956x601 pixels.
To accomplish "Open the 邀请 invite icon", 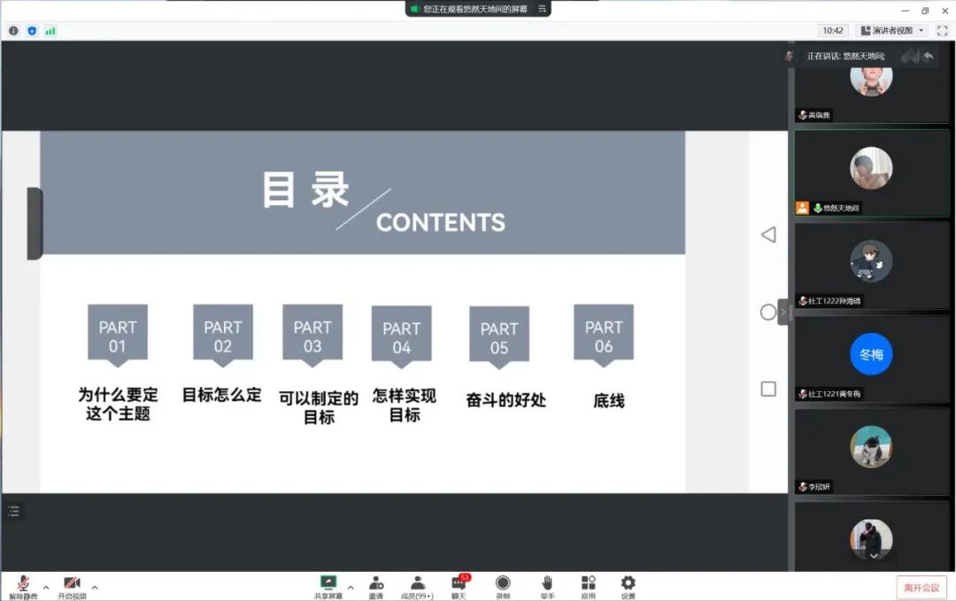I will (x=376, y=583).
